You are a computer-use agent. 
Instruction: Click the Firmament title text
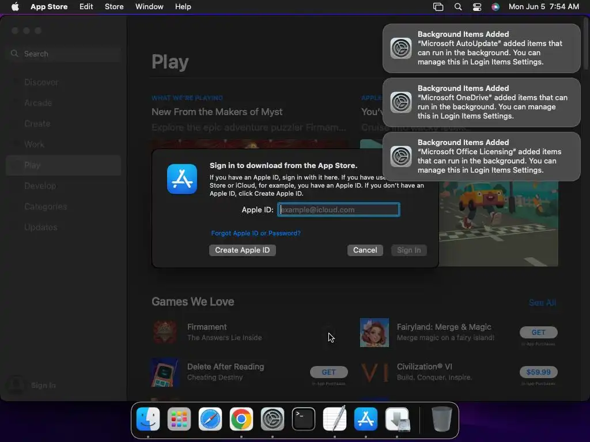(207, 327)
